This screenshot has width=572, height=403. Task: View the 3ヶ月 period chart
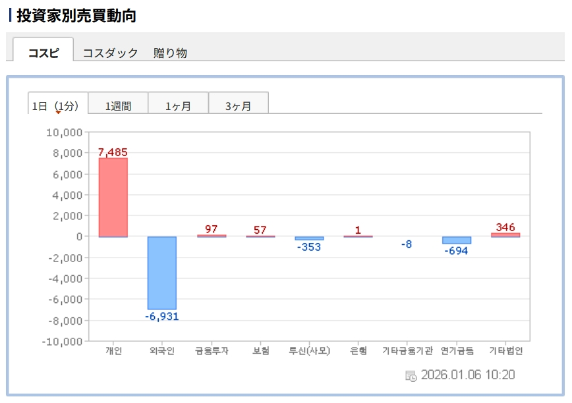[x=238, y=105]
